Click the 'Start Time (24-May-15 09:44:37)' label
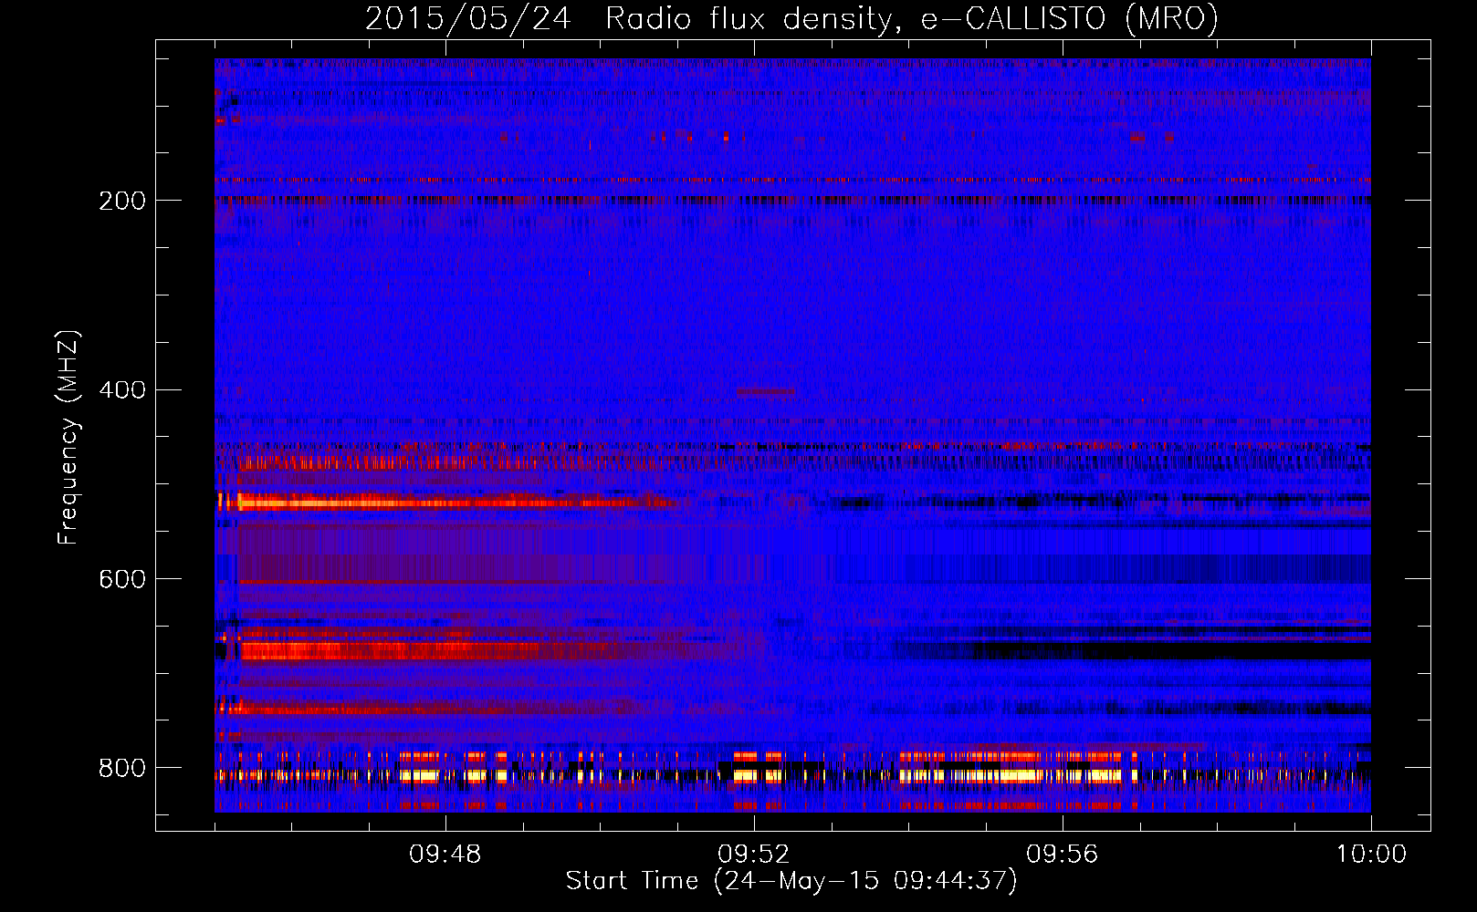This screenshot has height=912, width=1477. tap(791, 881)
